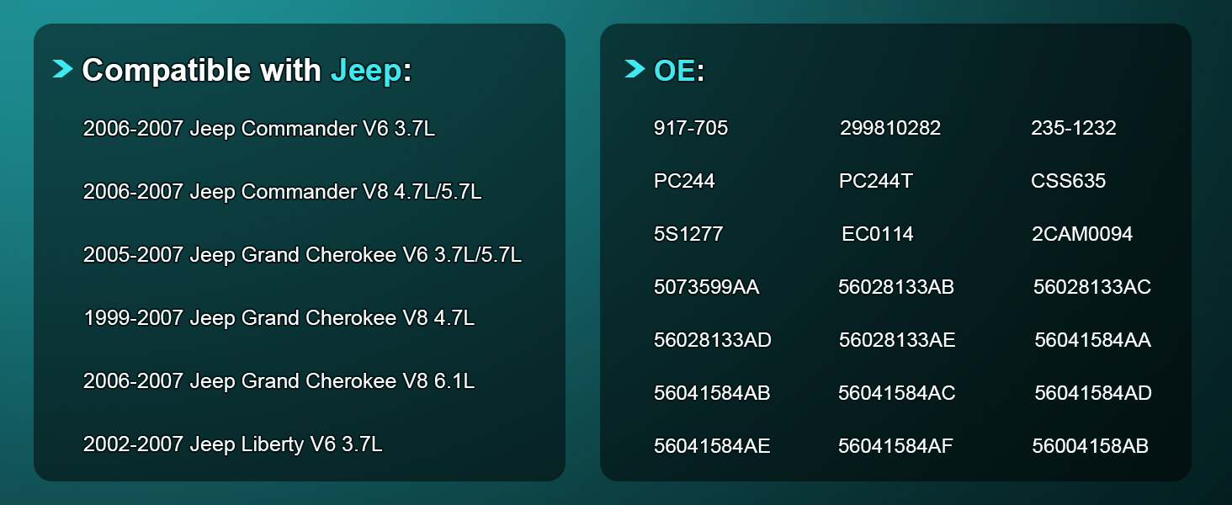Click the OE heading text
1232x505 pixels.
click(x=678, y=71)
